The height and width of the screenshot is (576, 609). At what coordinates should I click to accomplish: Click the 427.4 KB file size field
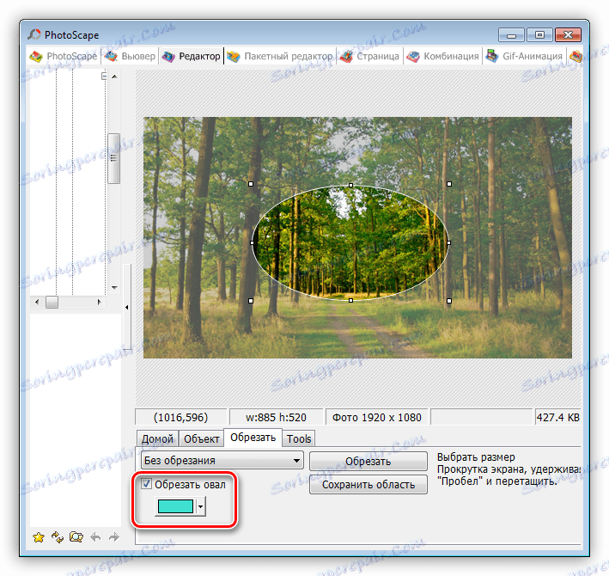point(557,418)
